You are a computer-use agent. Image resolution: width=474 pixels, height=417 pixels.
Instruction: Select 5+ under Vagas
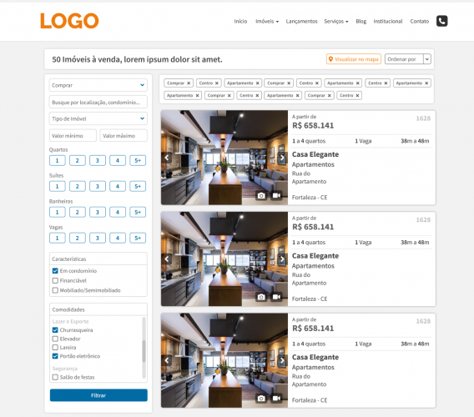[x=138, y=239]
